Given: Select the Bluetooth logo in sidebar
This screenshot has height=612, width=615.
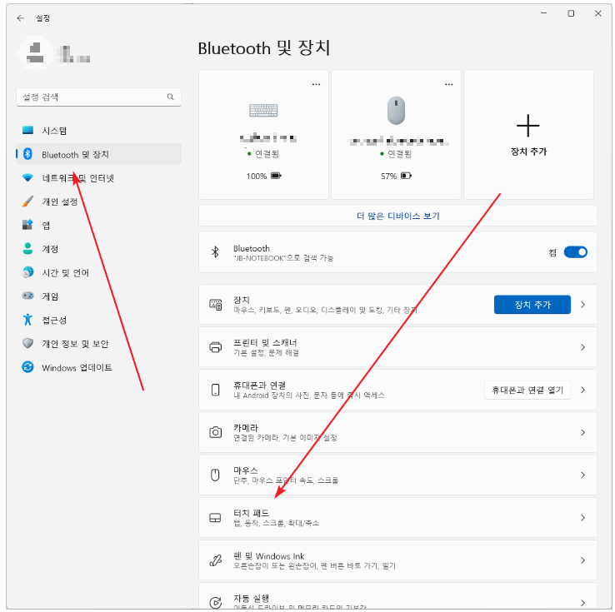Looking at the screenshot, I should click(27, 154).
